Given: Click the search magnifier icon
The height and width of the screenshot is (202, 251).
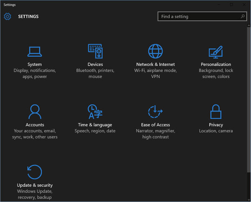Looking at the screenshot, I should 243,16.
